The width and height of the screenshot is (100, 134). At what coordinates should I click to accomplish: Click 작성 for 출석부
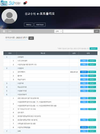click(x=84, y=76)
